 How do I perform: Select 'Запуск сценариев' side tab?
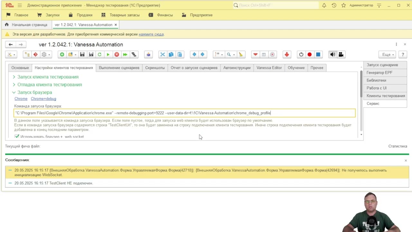(x=385, y=65)
